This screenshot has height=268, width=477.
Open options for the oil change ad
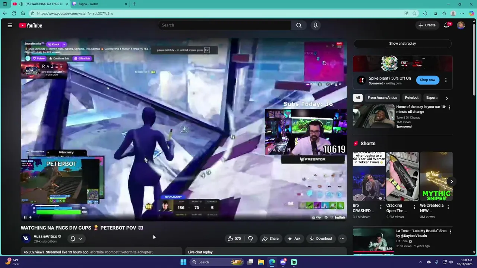click(449, 108)
